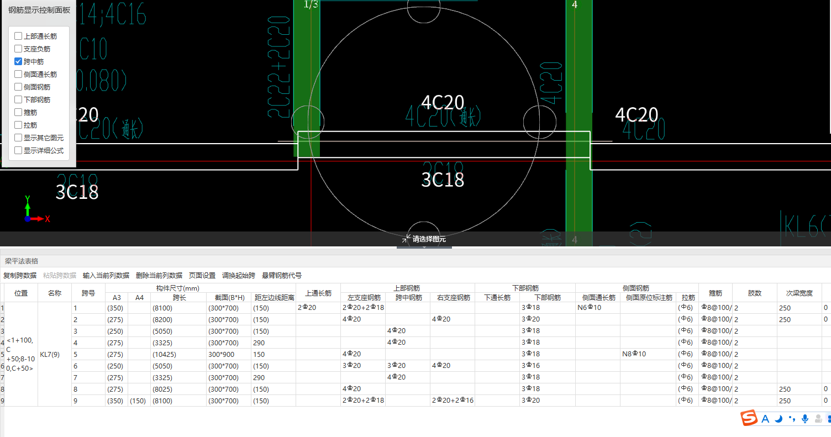The width and height of the screenshot is (831, 437).
Task: Select the 侧面通长筋 column header
Action: click(598, 297)
